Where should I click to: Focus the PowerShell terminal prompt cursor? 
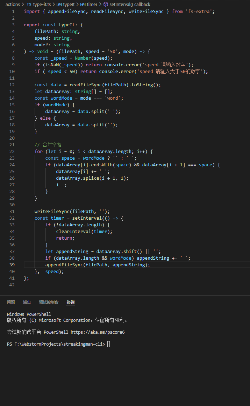pos(108,344)
